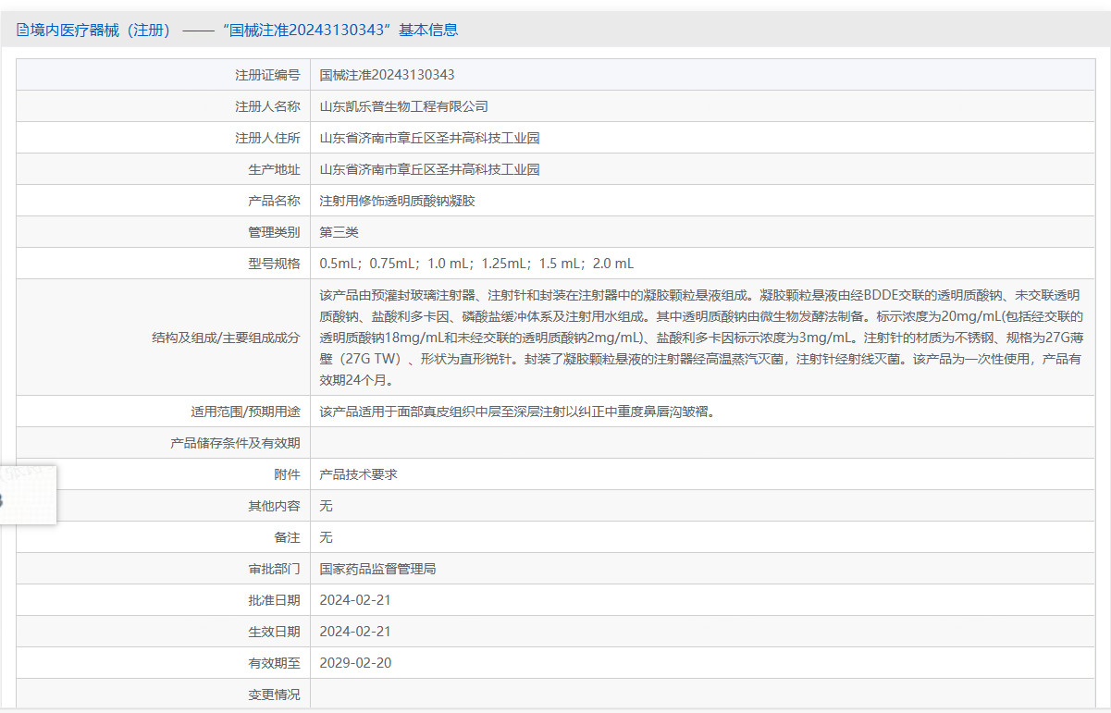Click the floating widget on the left edge
1111x713 pixels.
coord(28,496)
